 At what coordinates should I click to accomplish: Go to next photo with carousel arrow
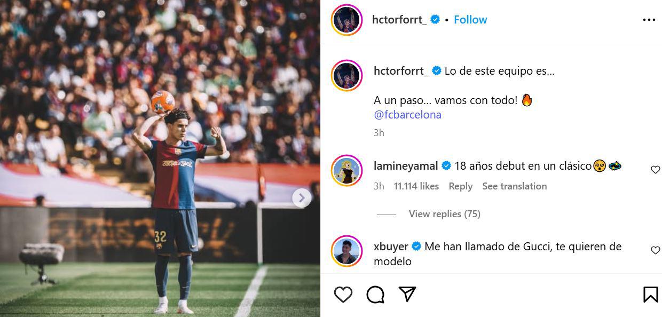302,198
